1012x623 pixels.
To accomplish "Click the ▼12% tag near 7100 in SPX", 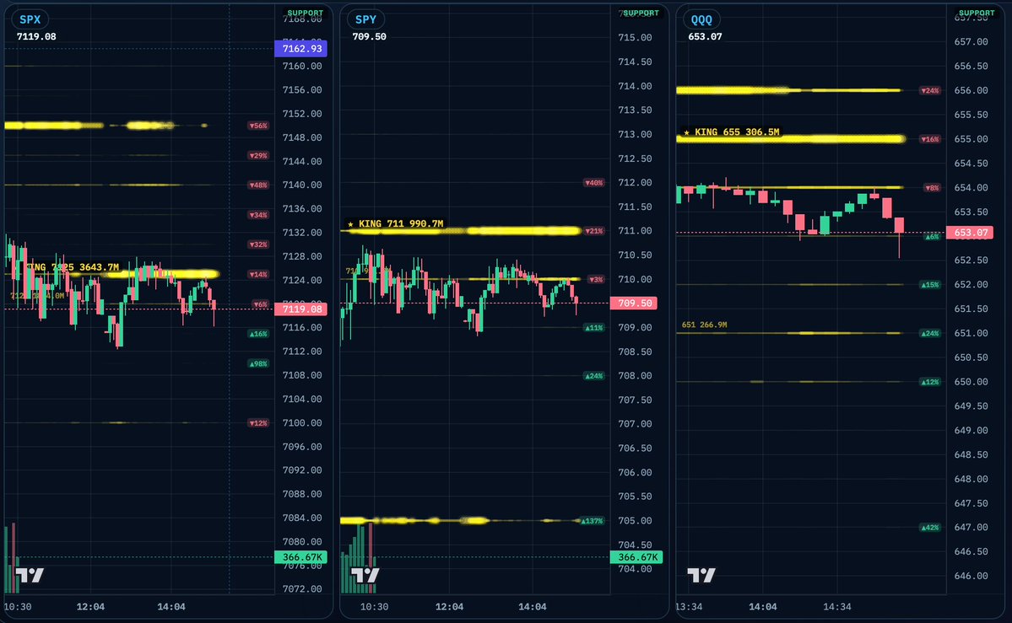I will [258, 423].
